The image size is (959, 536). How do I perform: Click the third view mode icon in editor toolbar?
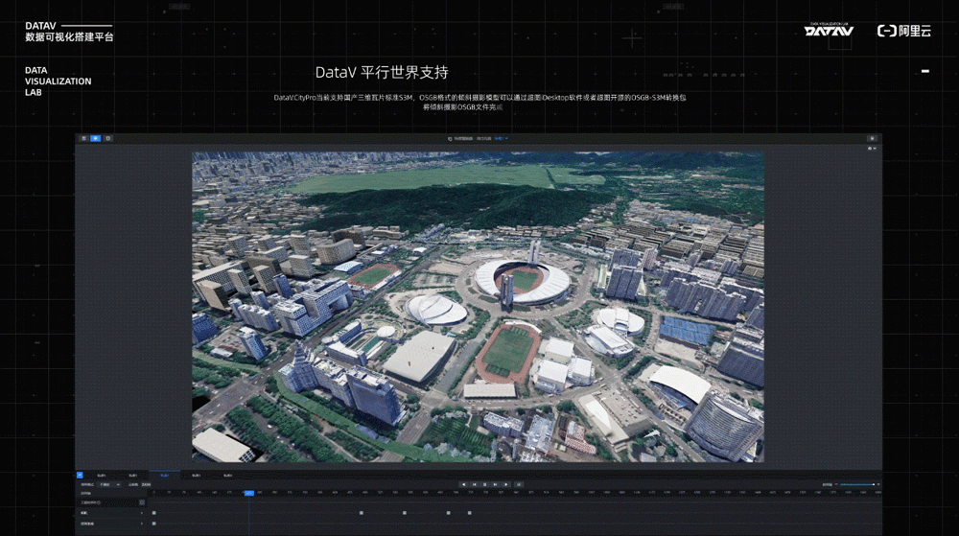(x=107, y=138)
